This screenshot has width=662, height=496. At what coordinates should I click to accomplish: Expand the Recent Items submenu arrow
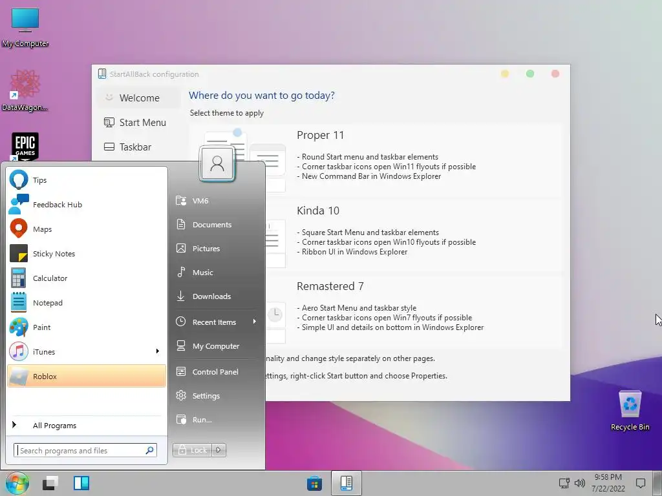pyautogui.click(x=254, y=322)
